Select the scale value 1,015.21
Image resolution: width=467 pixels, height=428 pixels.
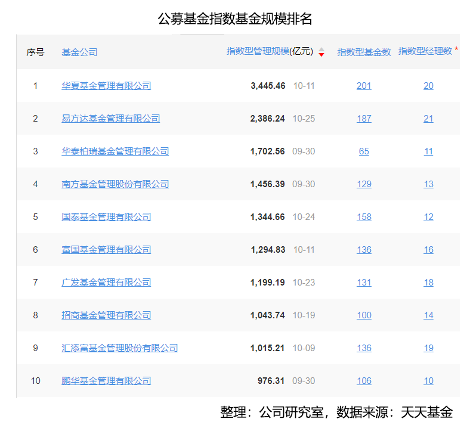point(267,348)
